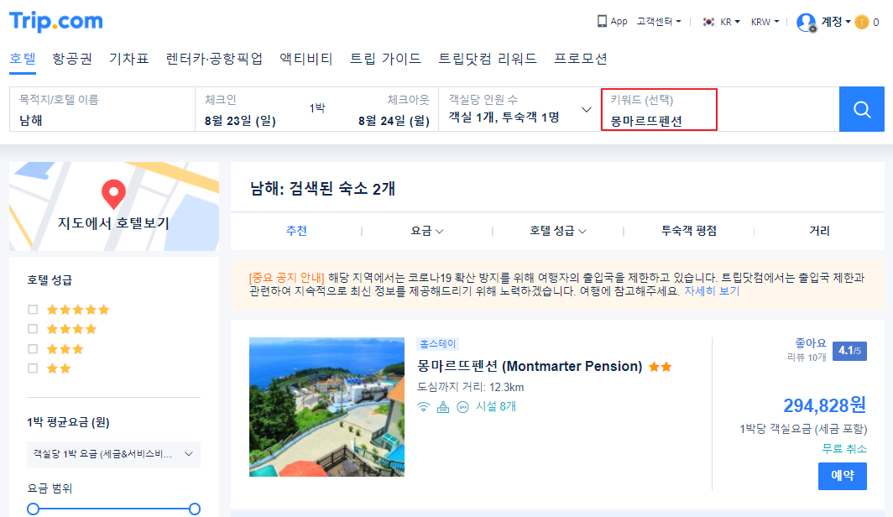This screenshot has height=517, width=893.
Task: Select the 트립 가이드 tab
Action: 385,59
